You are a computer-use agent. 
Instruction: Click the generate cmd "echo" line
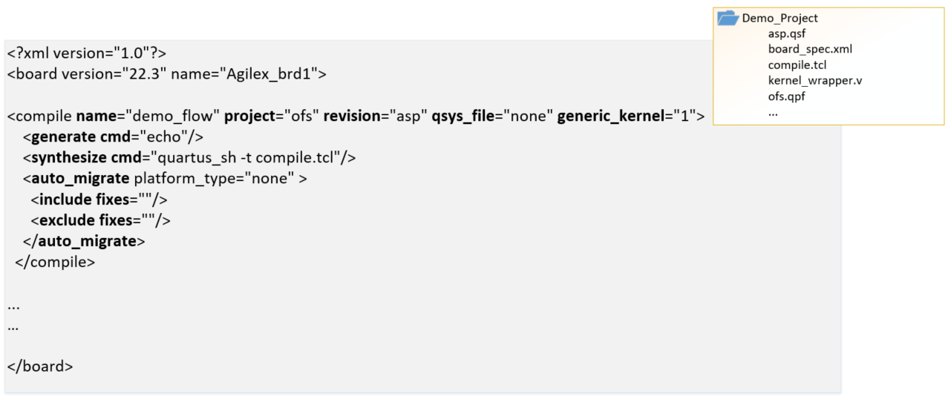pos(113,137)
